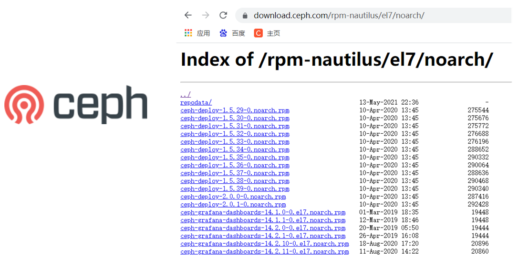Download ceph-deploy-2.0.0-0.noarch.rpm
Screen dimensions: 518x258
[233, 197]
